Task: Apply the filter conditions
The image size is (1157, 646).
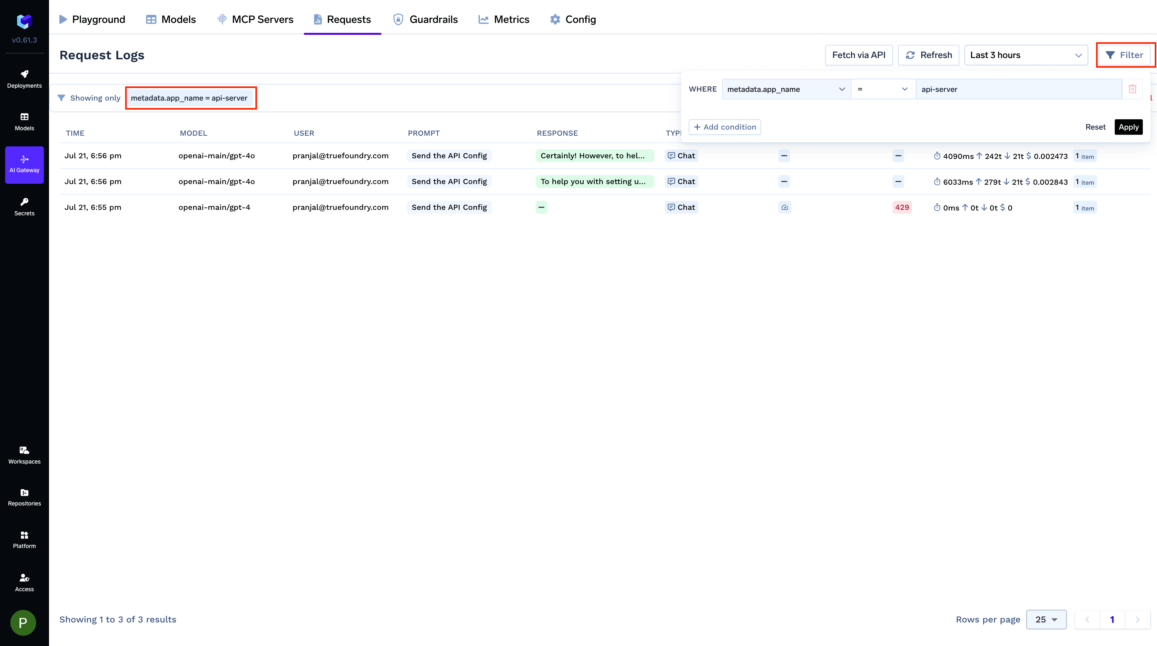Action: coord(1128,127)
